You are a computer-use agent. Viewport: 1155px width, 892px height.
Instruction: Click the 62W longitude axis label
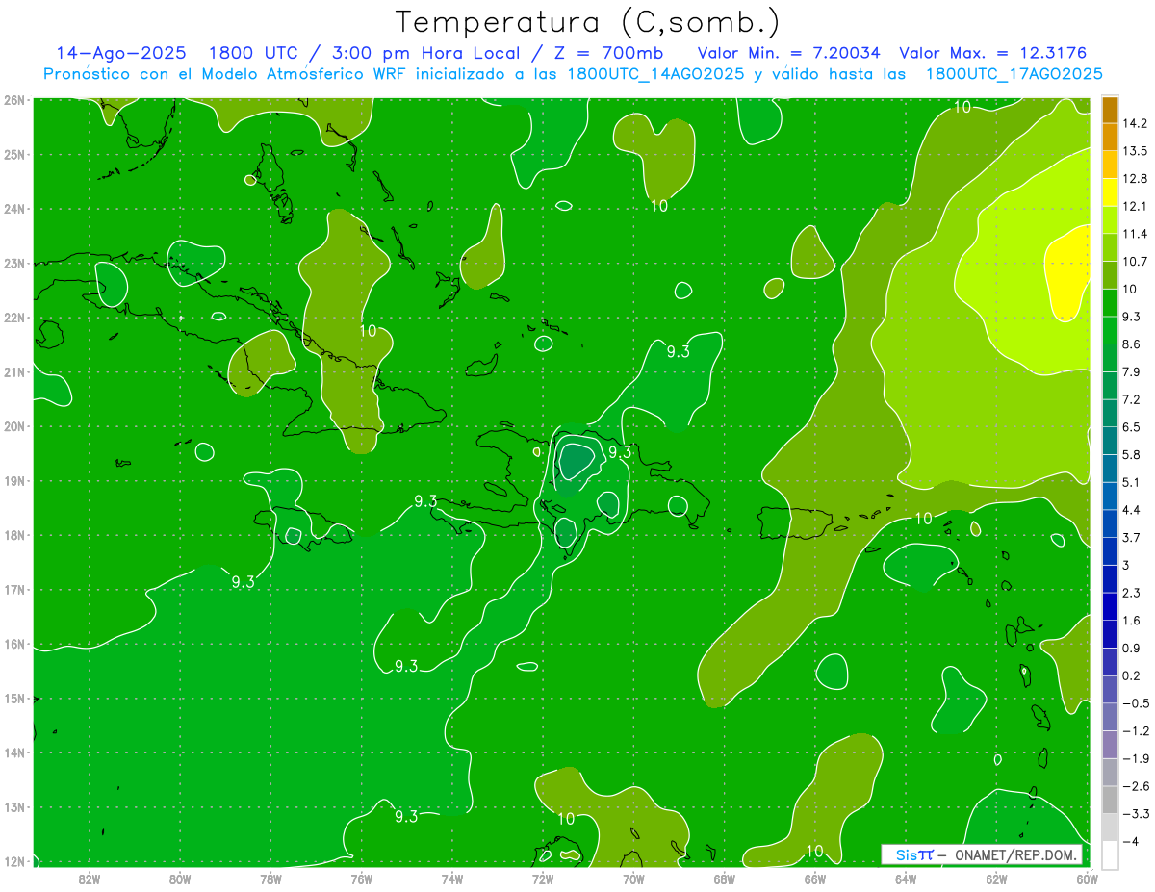(996, 879)
